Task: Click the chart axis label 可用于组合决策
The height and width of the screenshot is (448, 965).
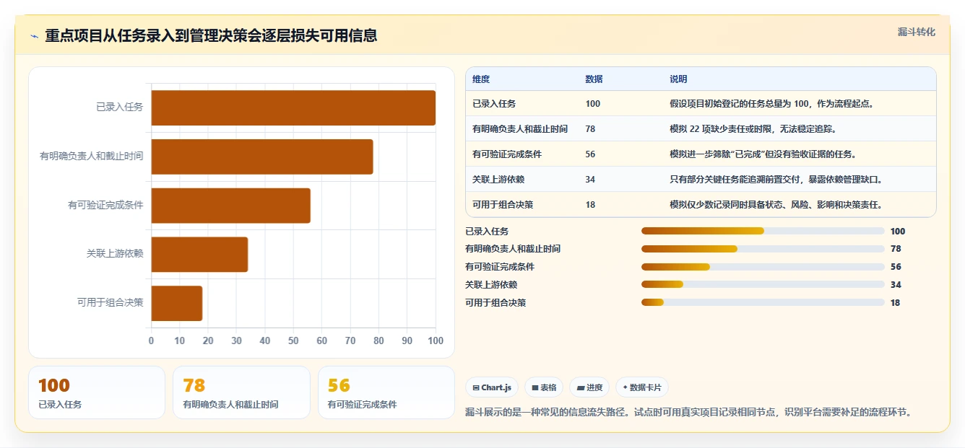Action: [x=111, y=303]
